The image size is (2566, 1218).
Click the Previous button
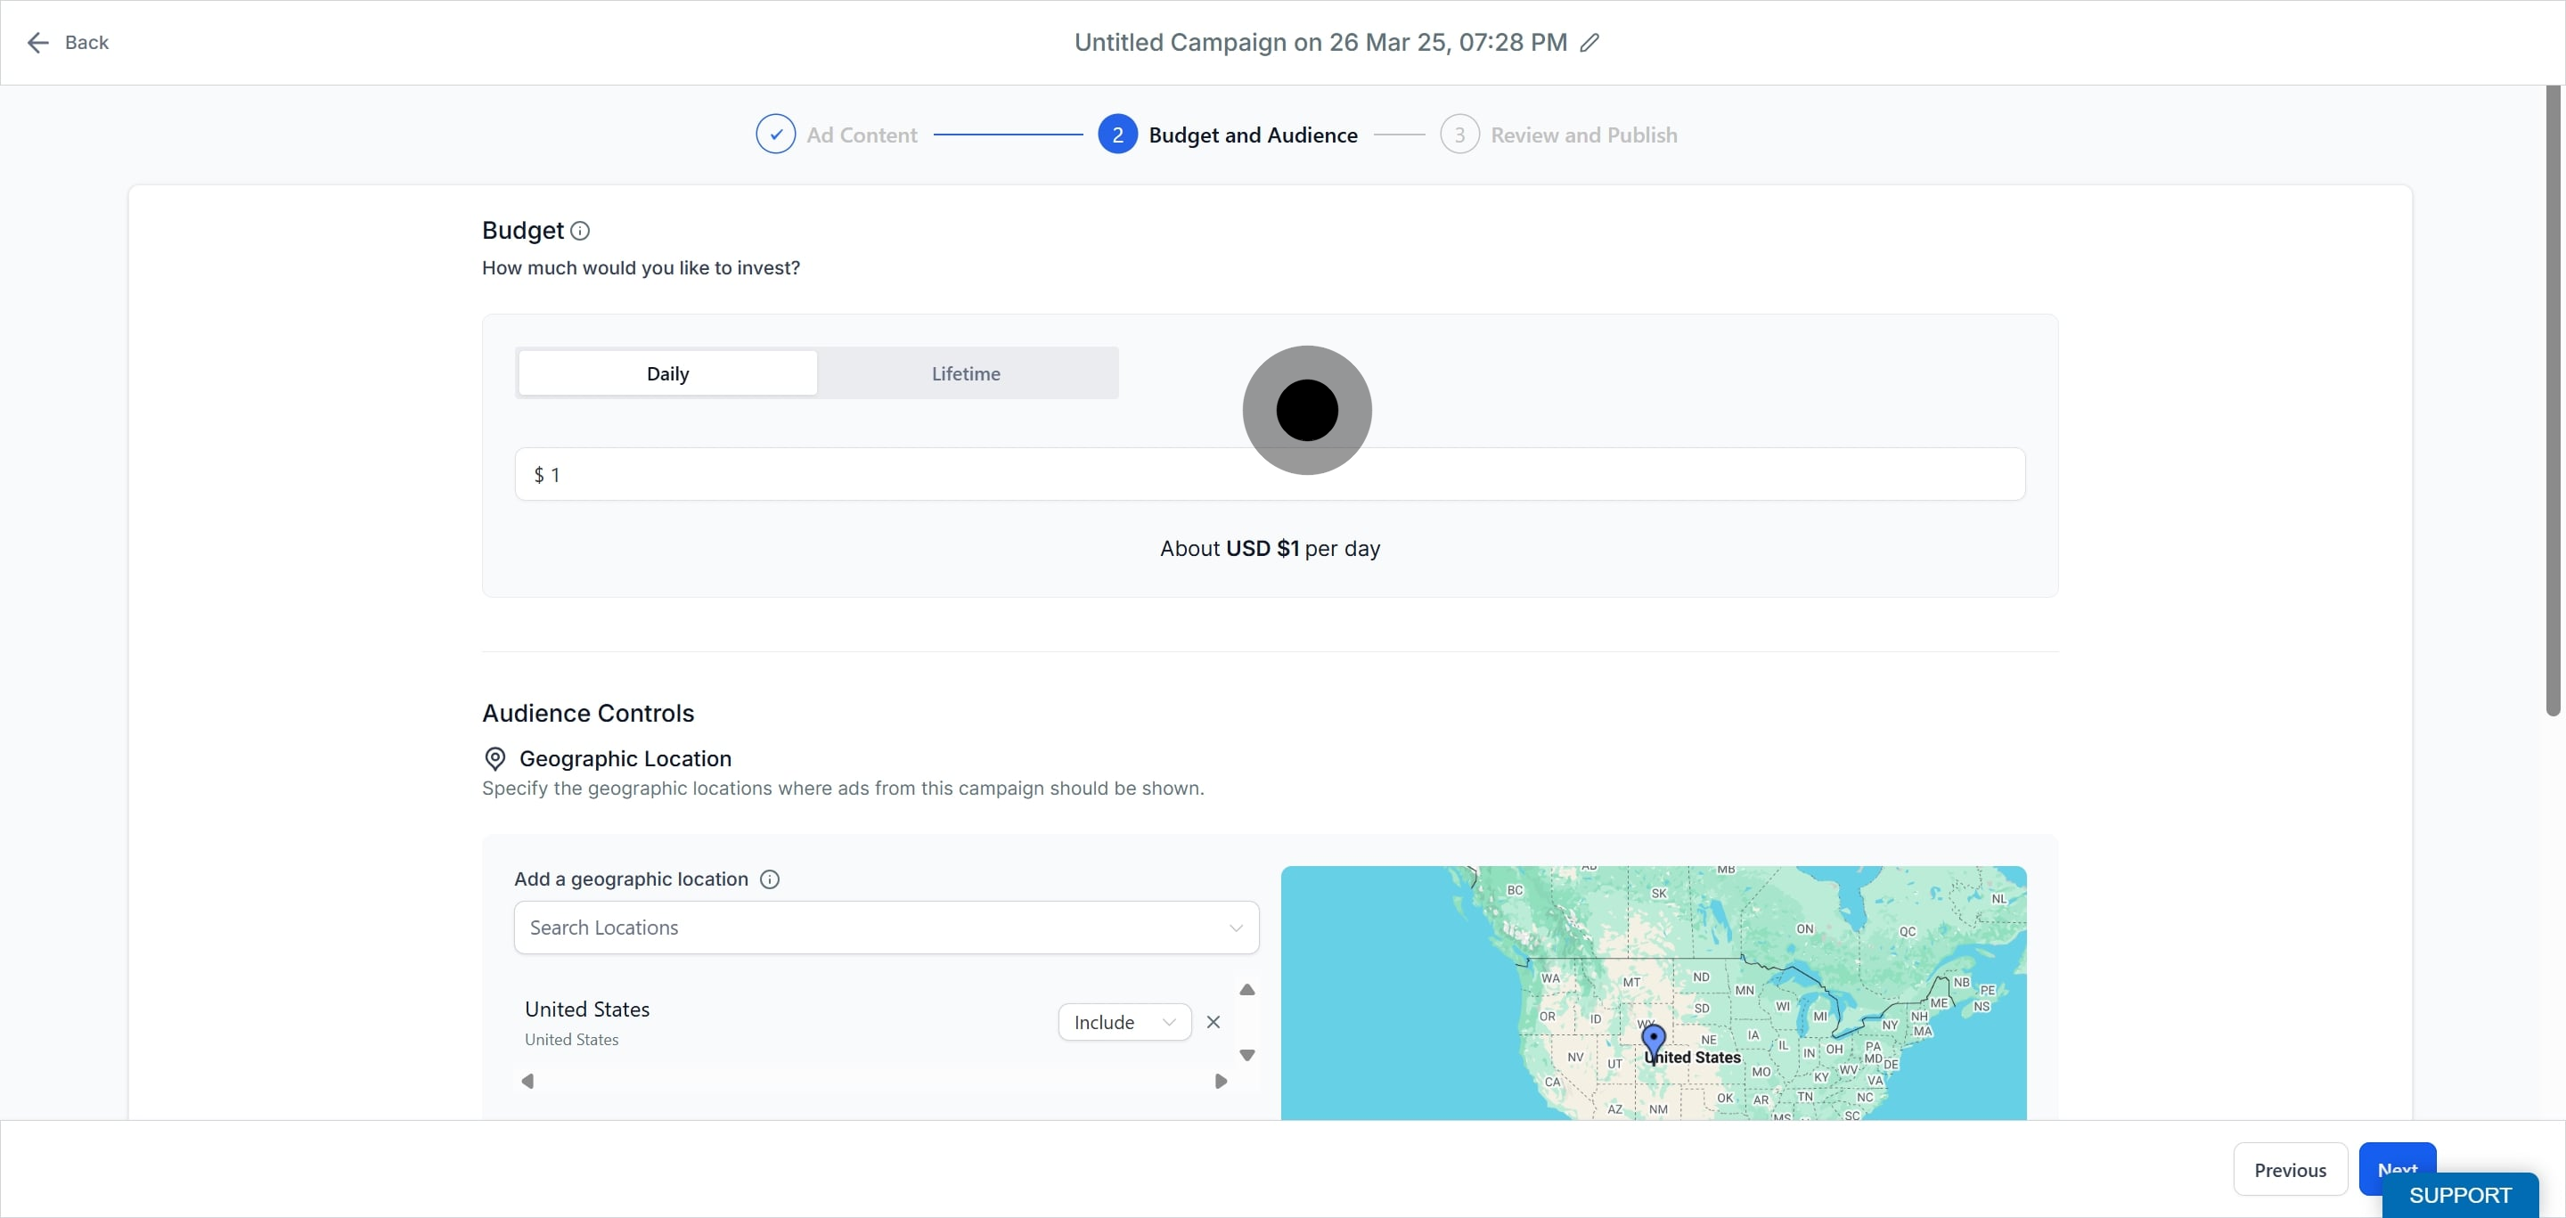pyautogui.click(x=2289, y=1170)
